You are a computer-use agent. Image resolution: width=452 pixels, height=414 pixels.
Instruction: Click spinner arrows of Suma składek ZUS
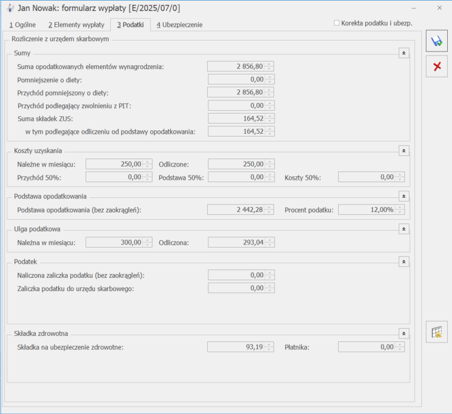coord(270,118)
